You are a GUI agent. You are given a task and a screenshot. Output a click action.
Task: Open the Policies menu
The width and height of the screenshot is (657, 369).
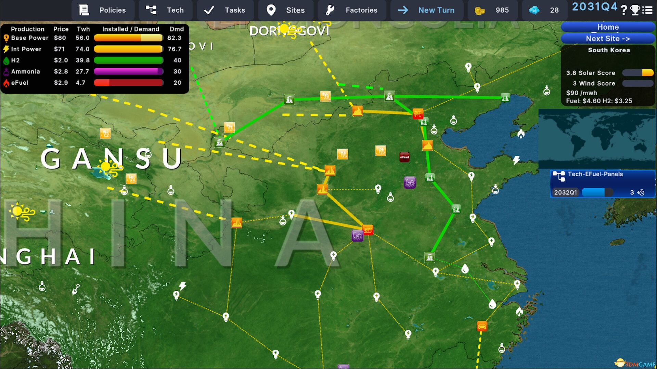pos(103,10)
